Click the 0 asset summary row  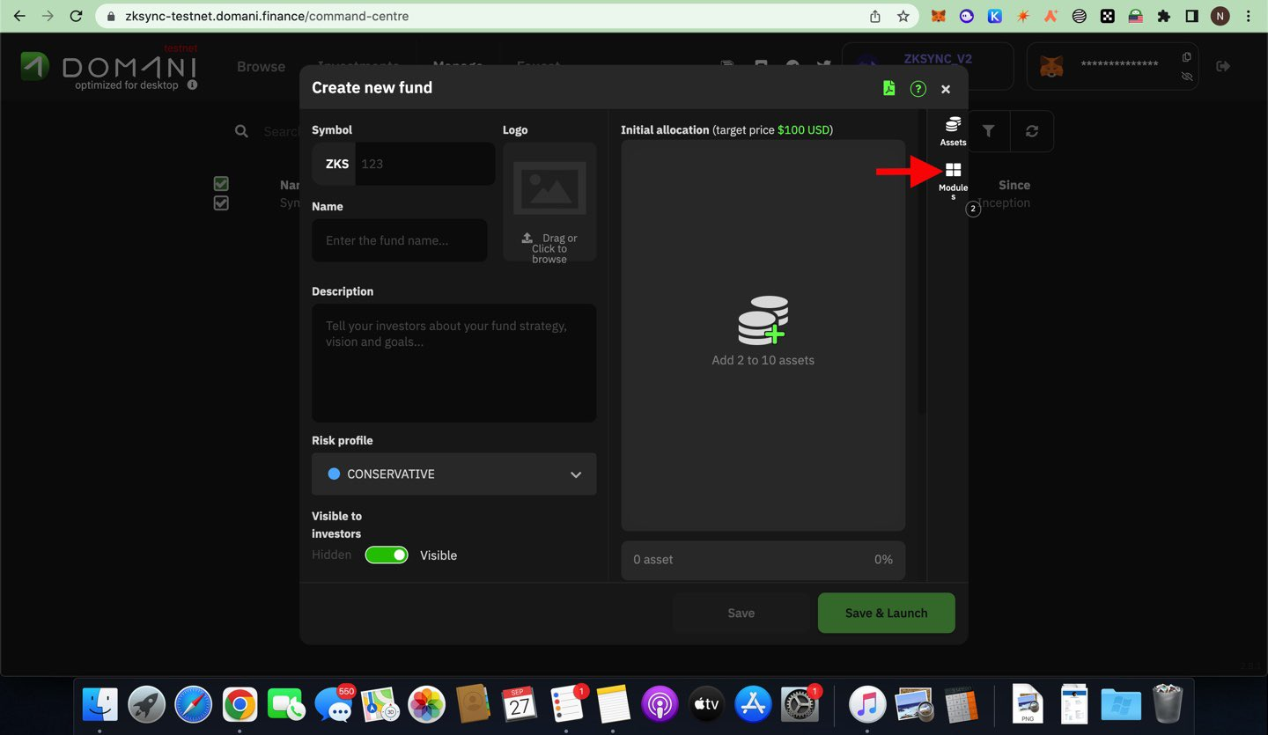coord(763,560)
